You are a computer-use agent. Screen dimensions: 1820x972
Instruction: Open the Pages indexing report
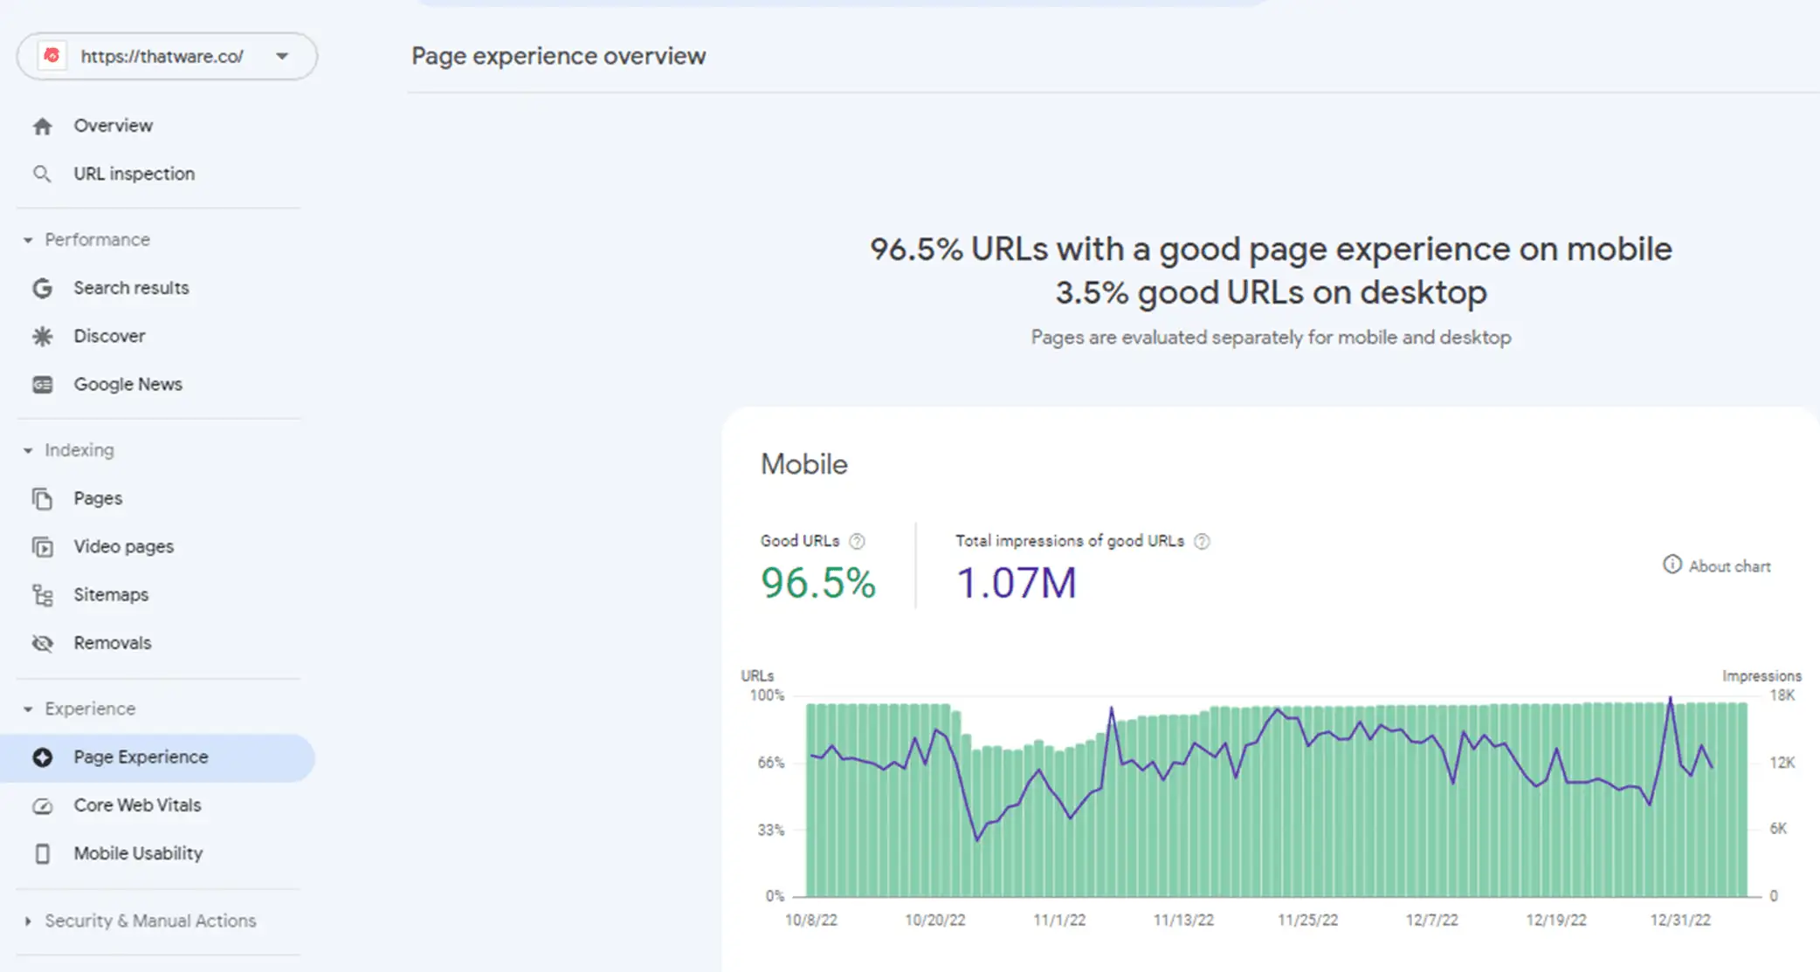(x=97, y=498)
